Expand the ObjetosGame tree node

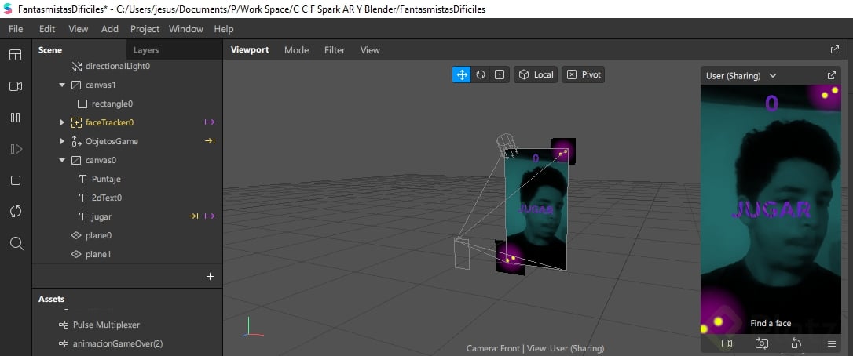[62, 141]
